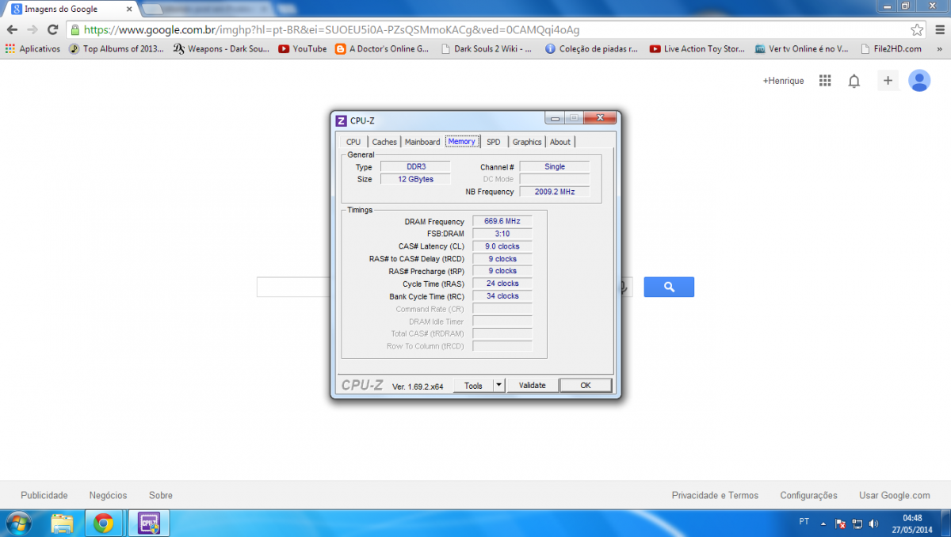The height and width of the screenshot is (537, 951).
Task: Click the Action Center flag tray icon
Action: (841, 524)
